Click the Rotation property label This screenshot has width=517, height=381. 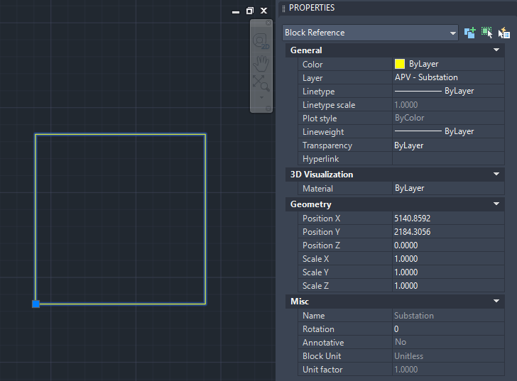(318, 329)
